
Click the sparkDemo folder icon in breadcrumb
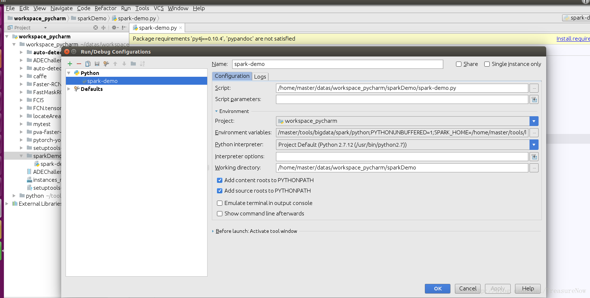click(74, 18)
